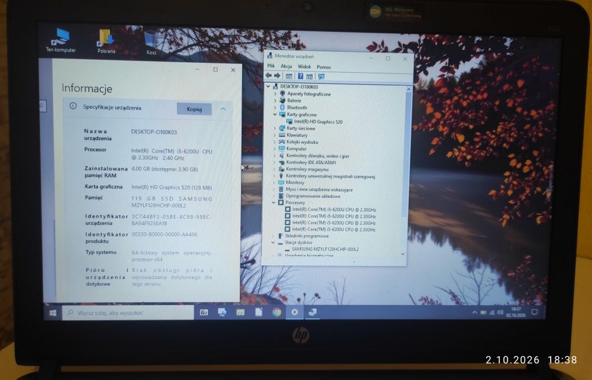Click Forward arrow in Menedżer urządzeń toolbar
This screenshot has width=592, height=380.
[277, 76]
